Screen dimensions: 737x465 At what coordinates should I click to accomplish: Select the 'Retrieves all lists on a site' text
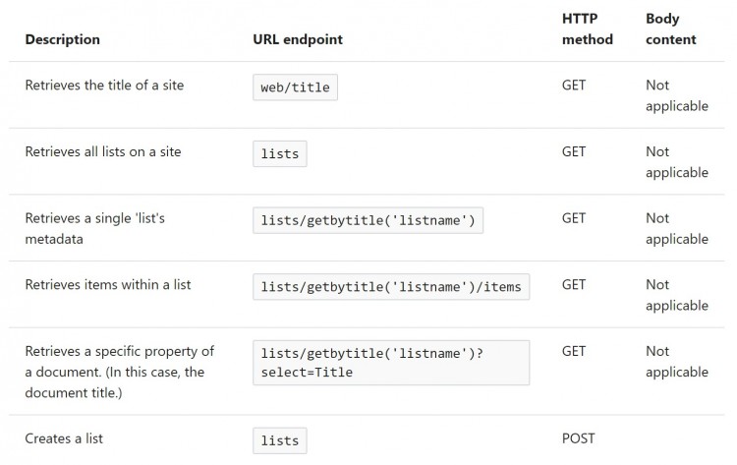pyautogui.click(x=103, y=151)
